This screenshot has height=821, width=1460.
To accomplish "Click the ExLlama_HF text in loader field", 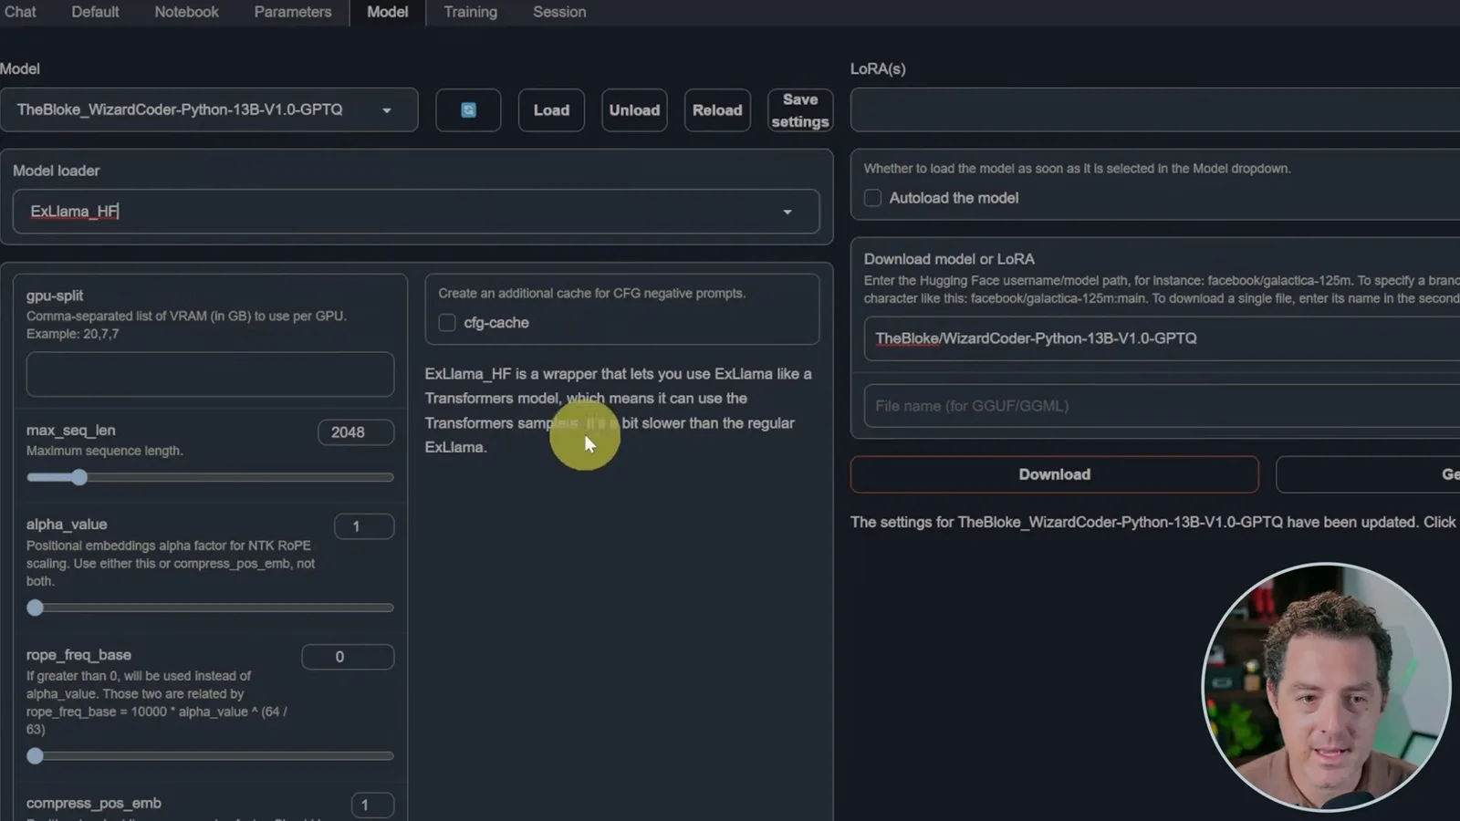I will 74,212.
